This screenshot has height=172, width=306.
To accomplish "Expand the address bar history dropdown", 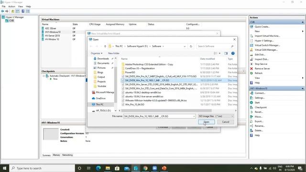I will click(185, 46).
